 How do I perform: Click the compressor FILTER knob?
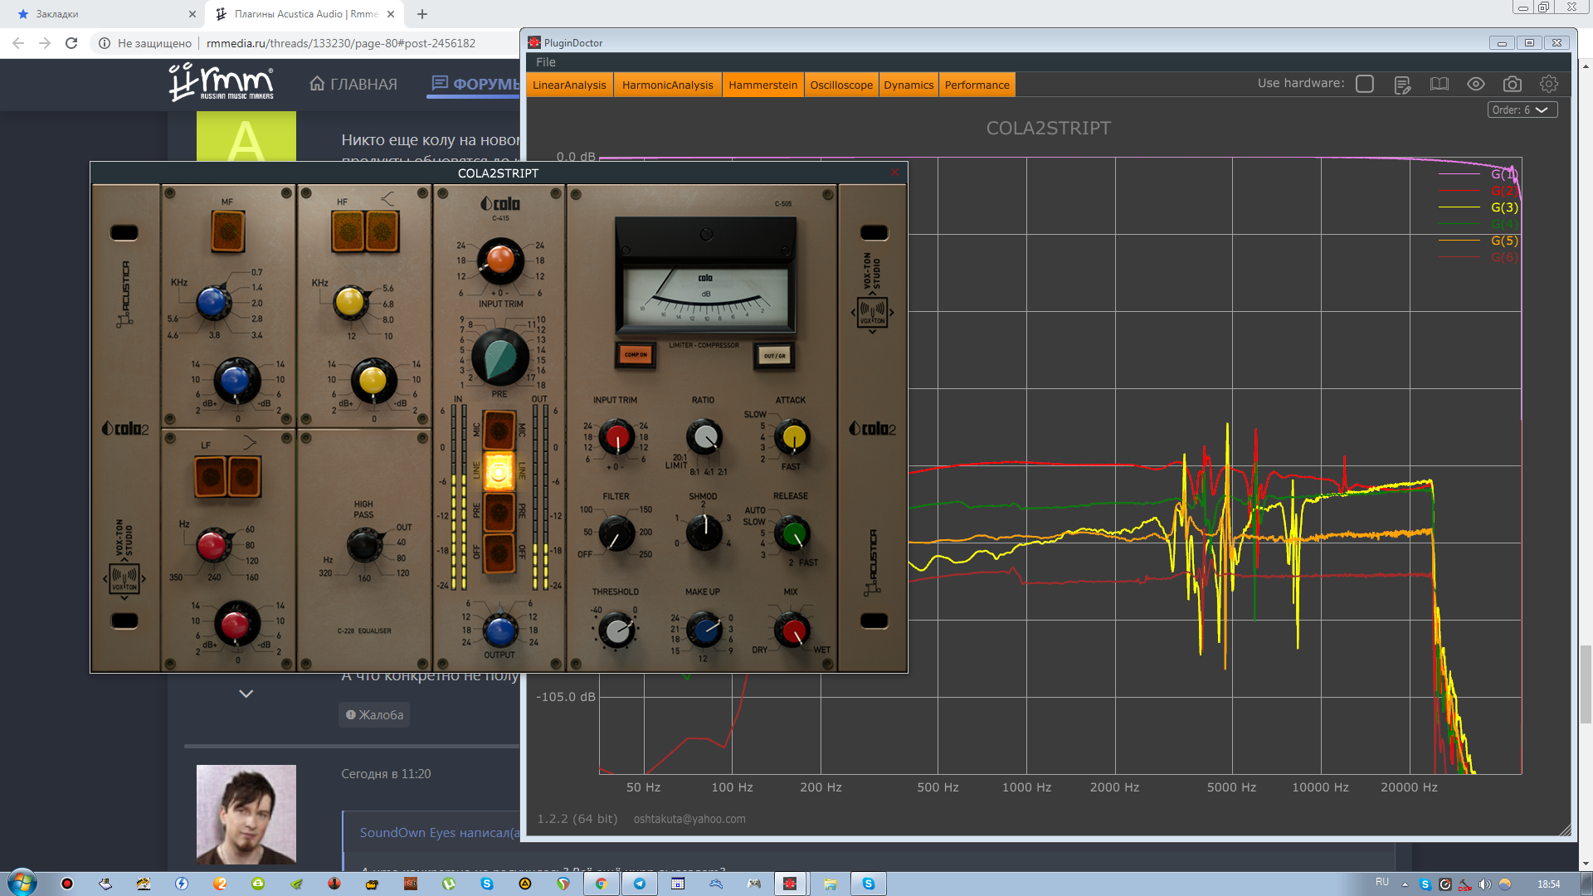(616, 533)
